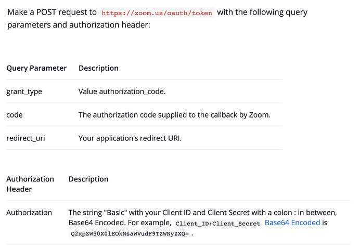Viewport: 359px width, 248px height.
Task: Select the Authorization row label
Action: 29,213
